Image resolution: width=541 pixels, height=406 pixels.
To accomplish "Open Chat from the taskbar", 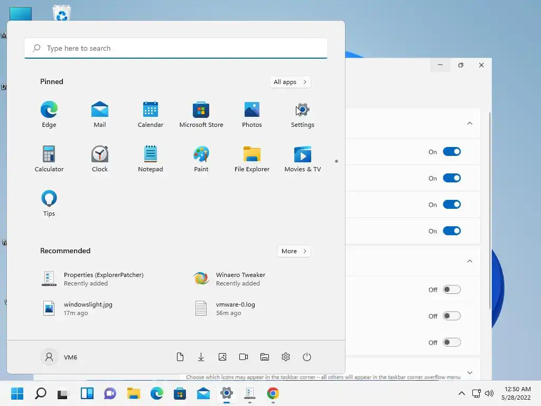I will point(110,393).
